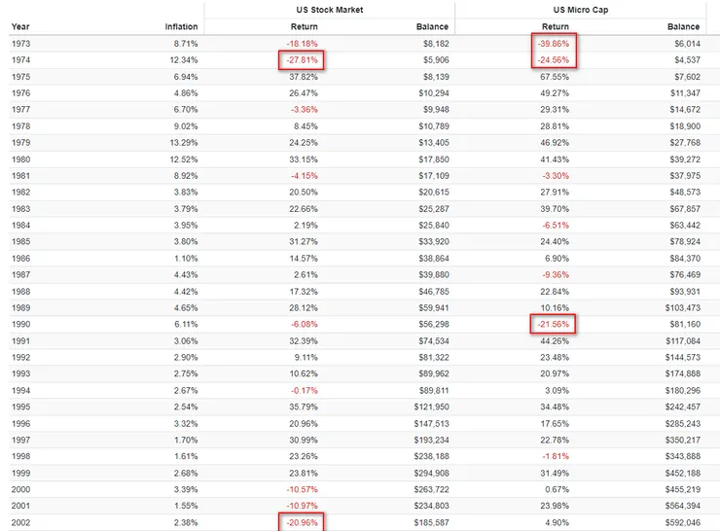Screen dimensions: 720x531
Task: Select the boxed -24.56% return value
Action: [x=554, y=60]
